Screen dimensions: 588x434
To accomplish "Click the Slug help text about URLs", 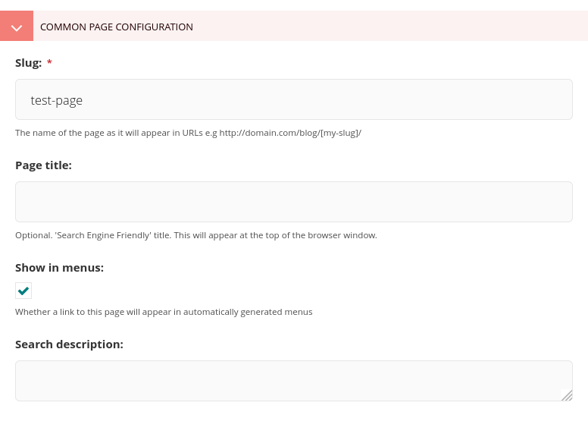I will tap(114, 133).
